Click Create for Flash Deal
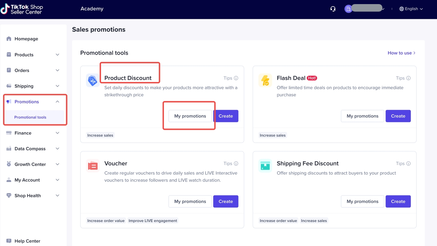Image resolution: width=437 pixels, height=246 pixels. click(x=398, y=116)
